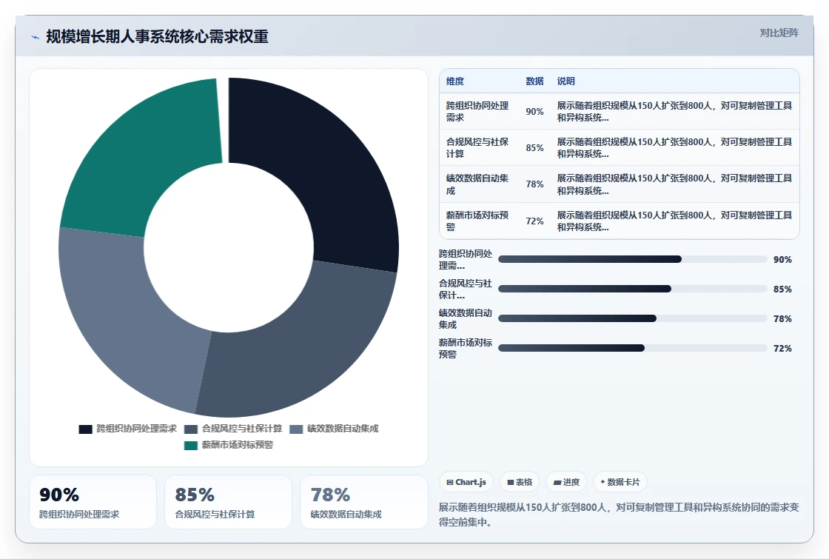Click the 90% 跨组织协同处理需求 stat card
The height and width of the screenshot is (559, 829).
click(x=93, y=502)
